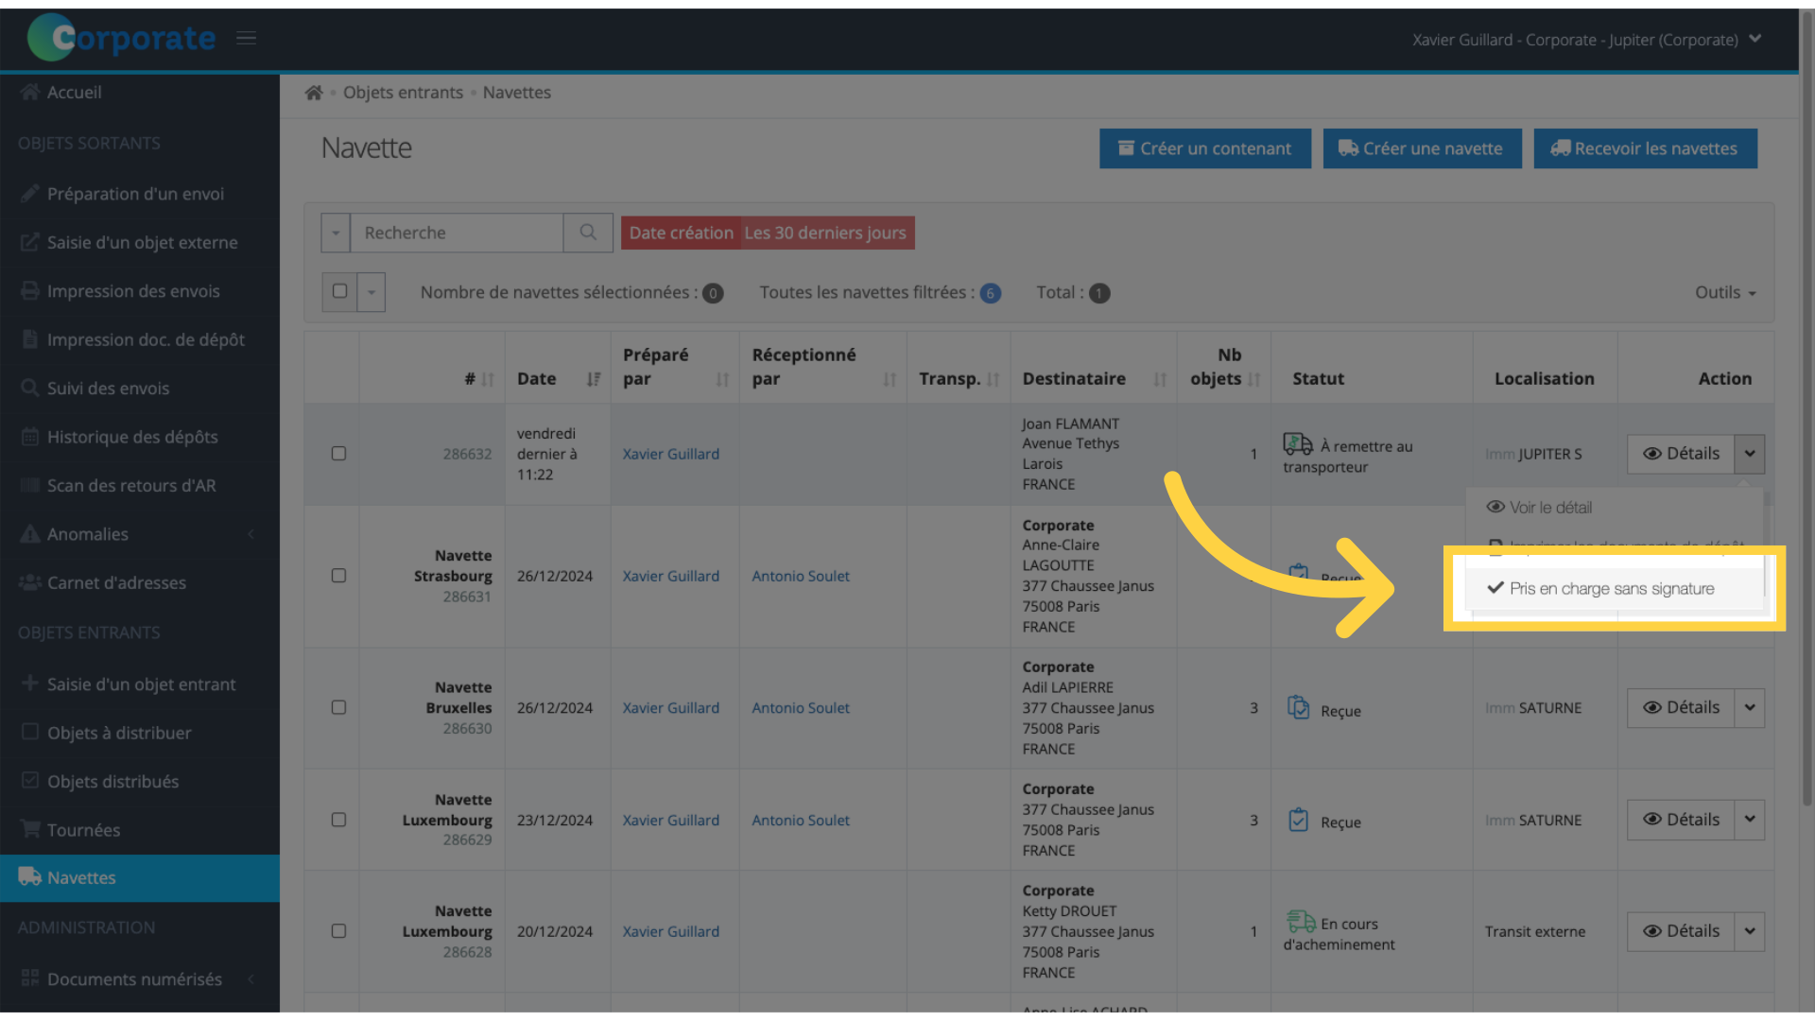
Task: Sort by the Date column
Action: (593, 379)
